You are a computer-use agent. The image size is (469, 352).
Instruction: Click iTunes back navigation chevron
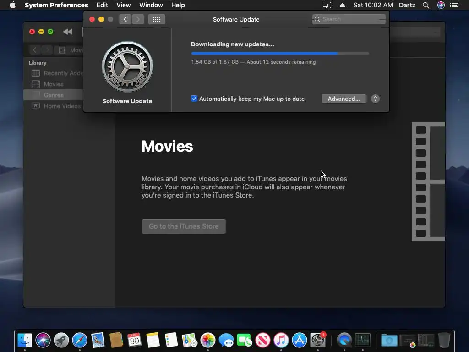35,50
